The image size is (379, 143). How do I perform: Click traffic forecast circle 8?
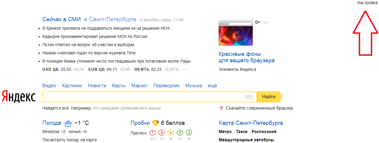pos(161,133)
